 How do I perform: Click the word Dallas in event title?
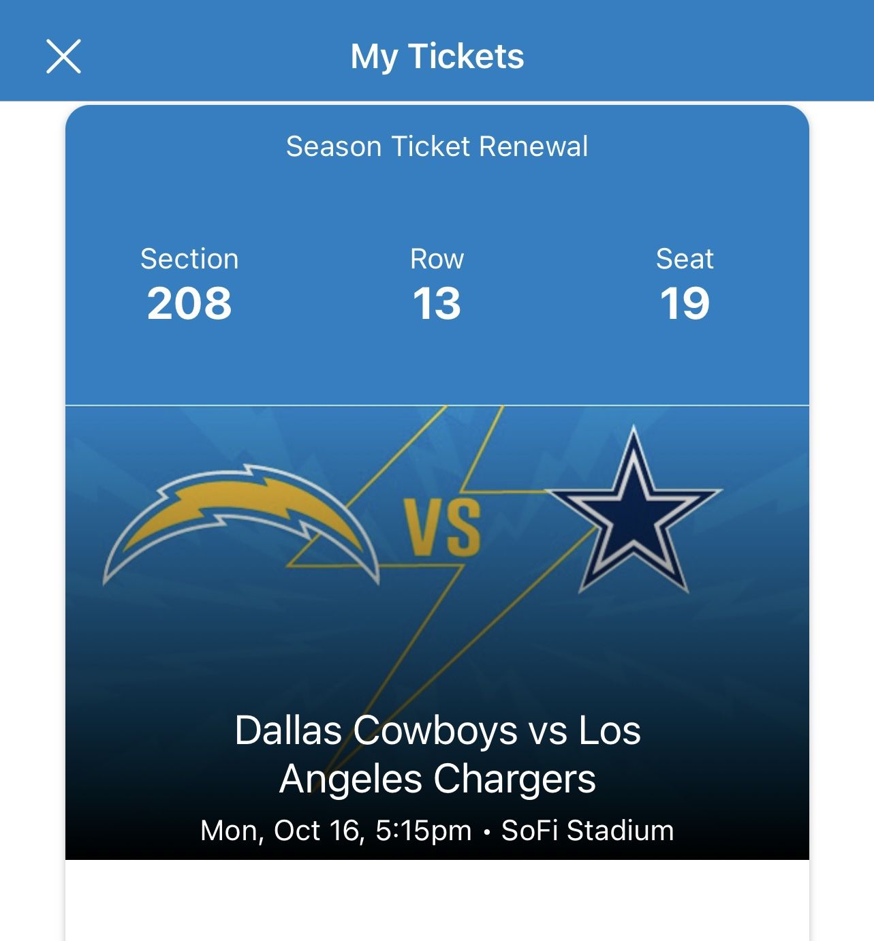(287, 731)
